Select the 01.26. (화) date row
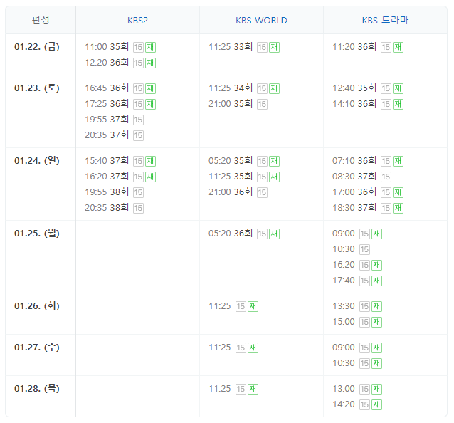Viewport: 454px width, 423px height. click(x=37, y=306)
